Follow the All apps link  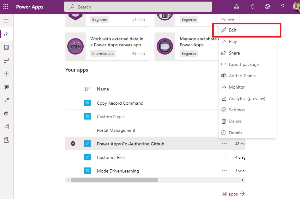tap(230, 194)
